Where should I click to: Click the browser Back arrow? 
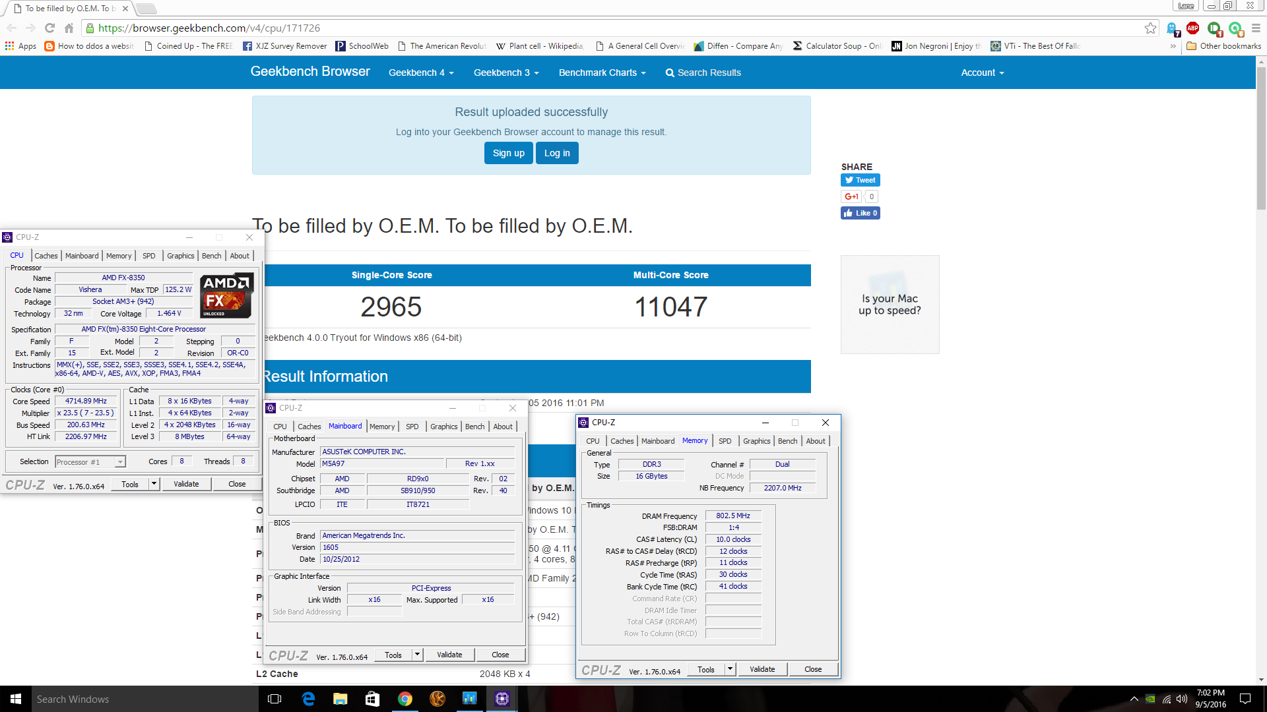click(12, 28)
